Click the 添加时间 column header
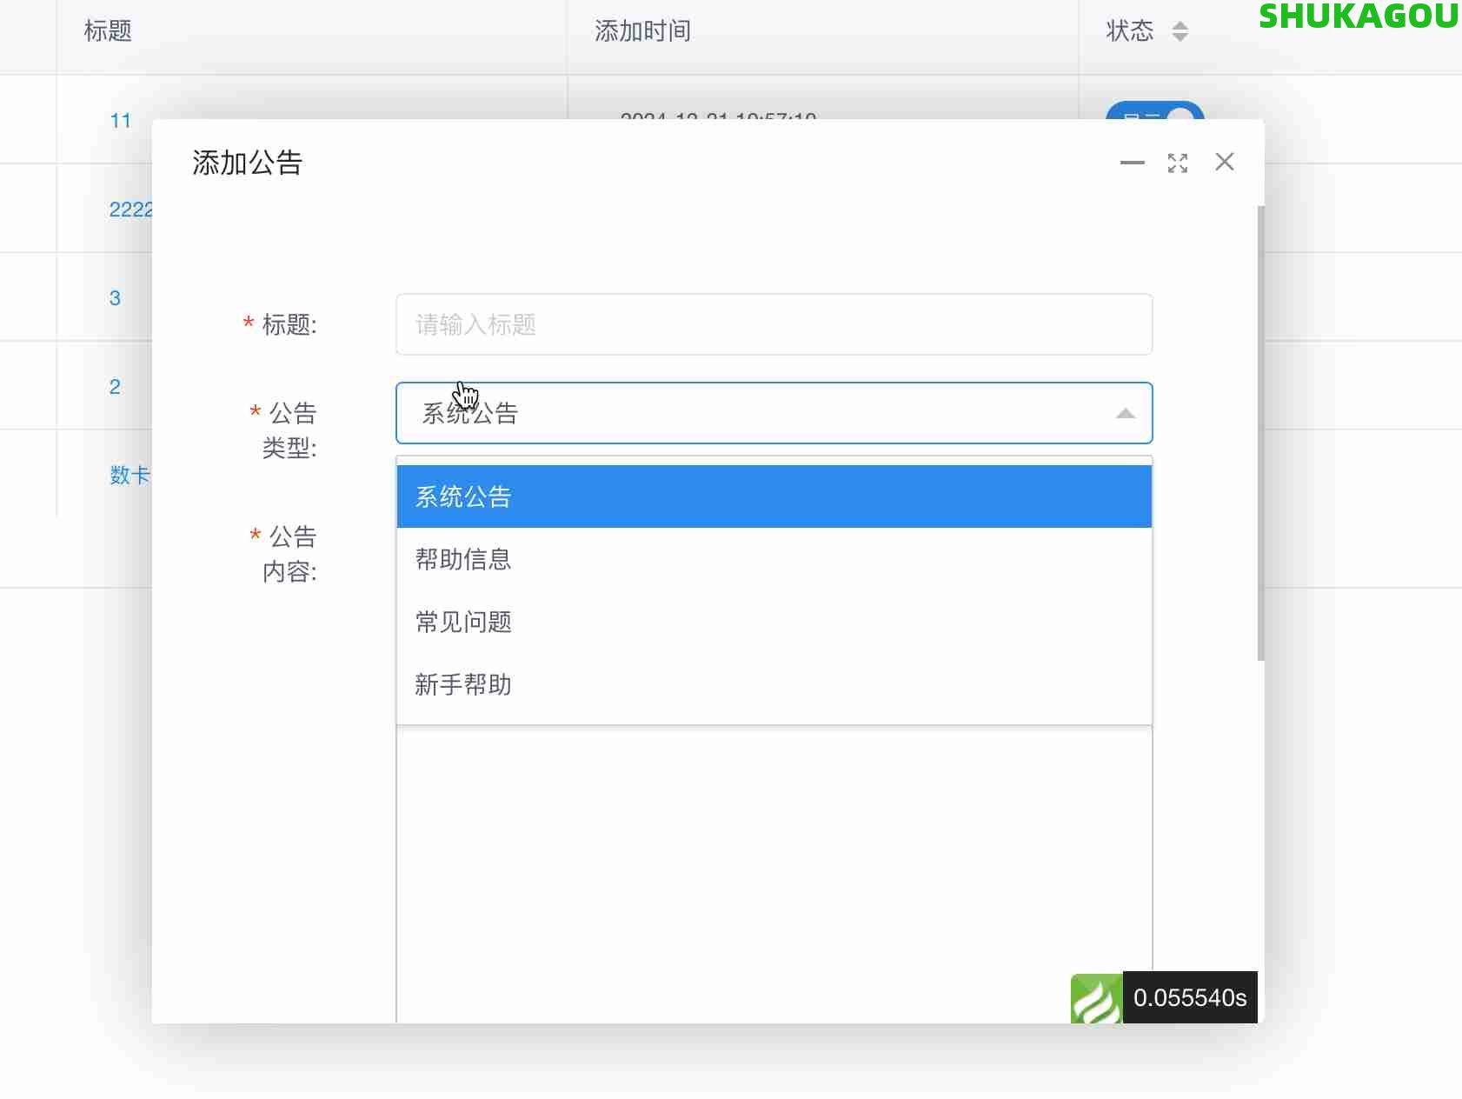The image size is (1462, 1099). point(641,30)
